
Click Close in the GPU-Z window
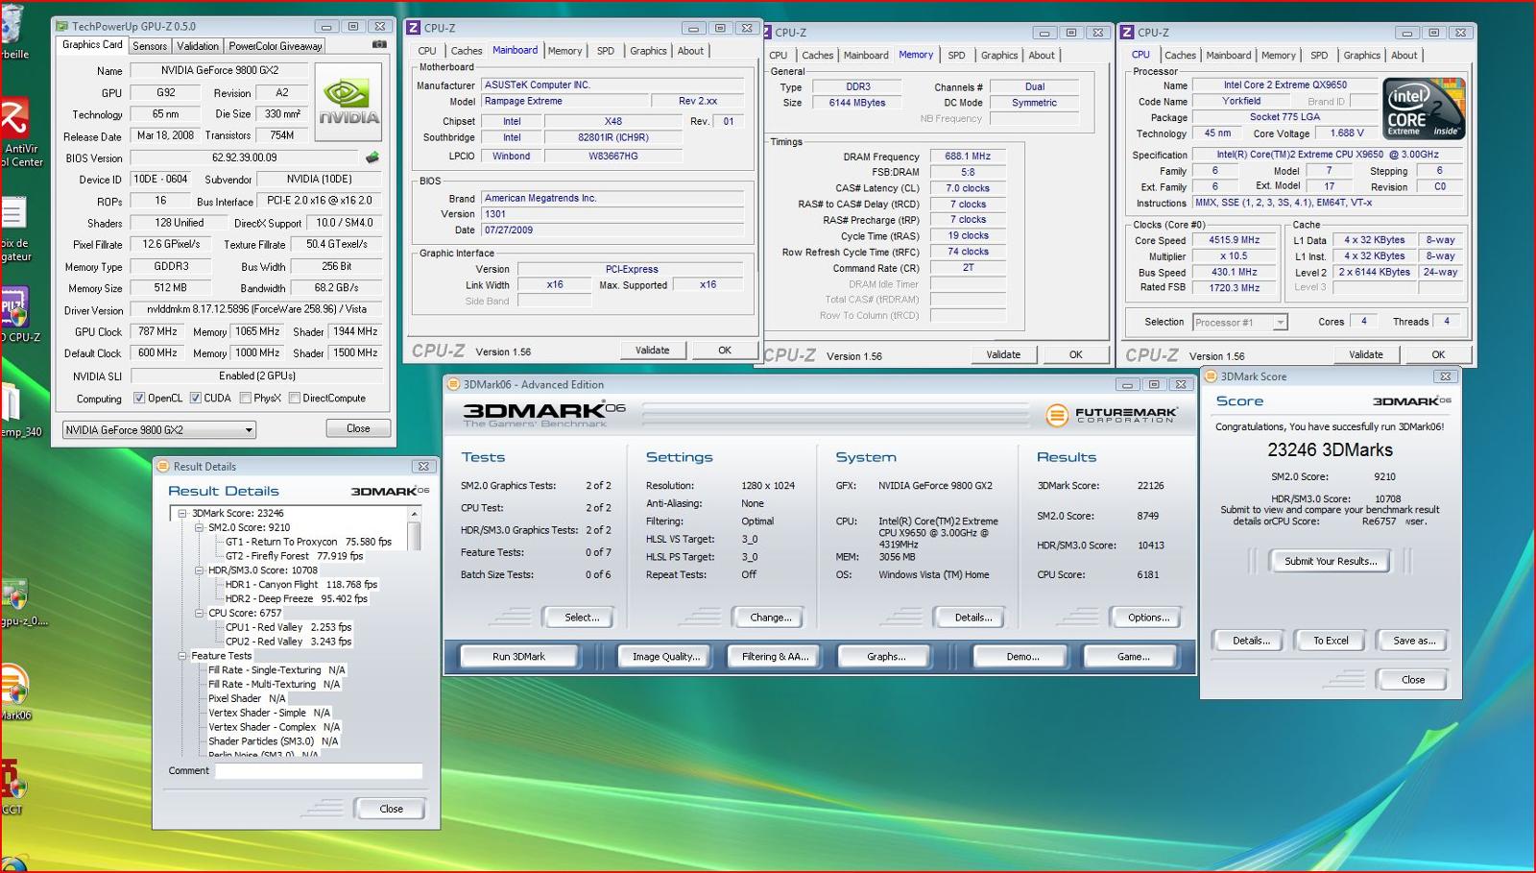(x=358, y=428)
